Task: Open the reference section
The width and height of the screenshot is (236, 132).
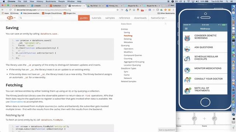Action: (124, 18)
